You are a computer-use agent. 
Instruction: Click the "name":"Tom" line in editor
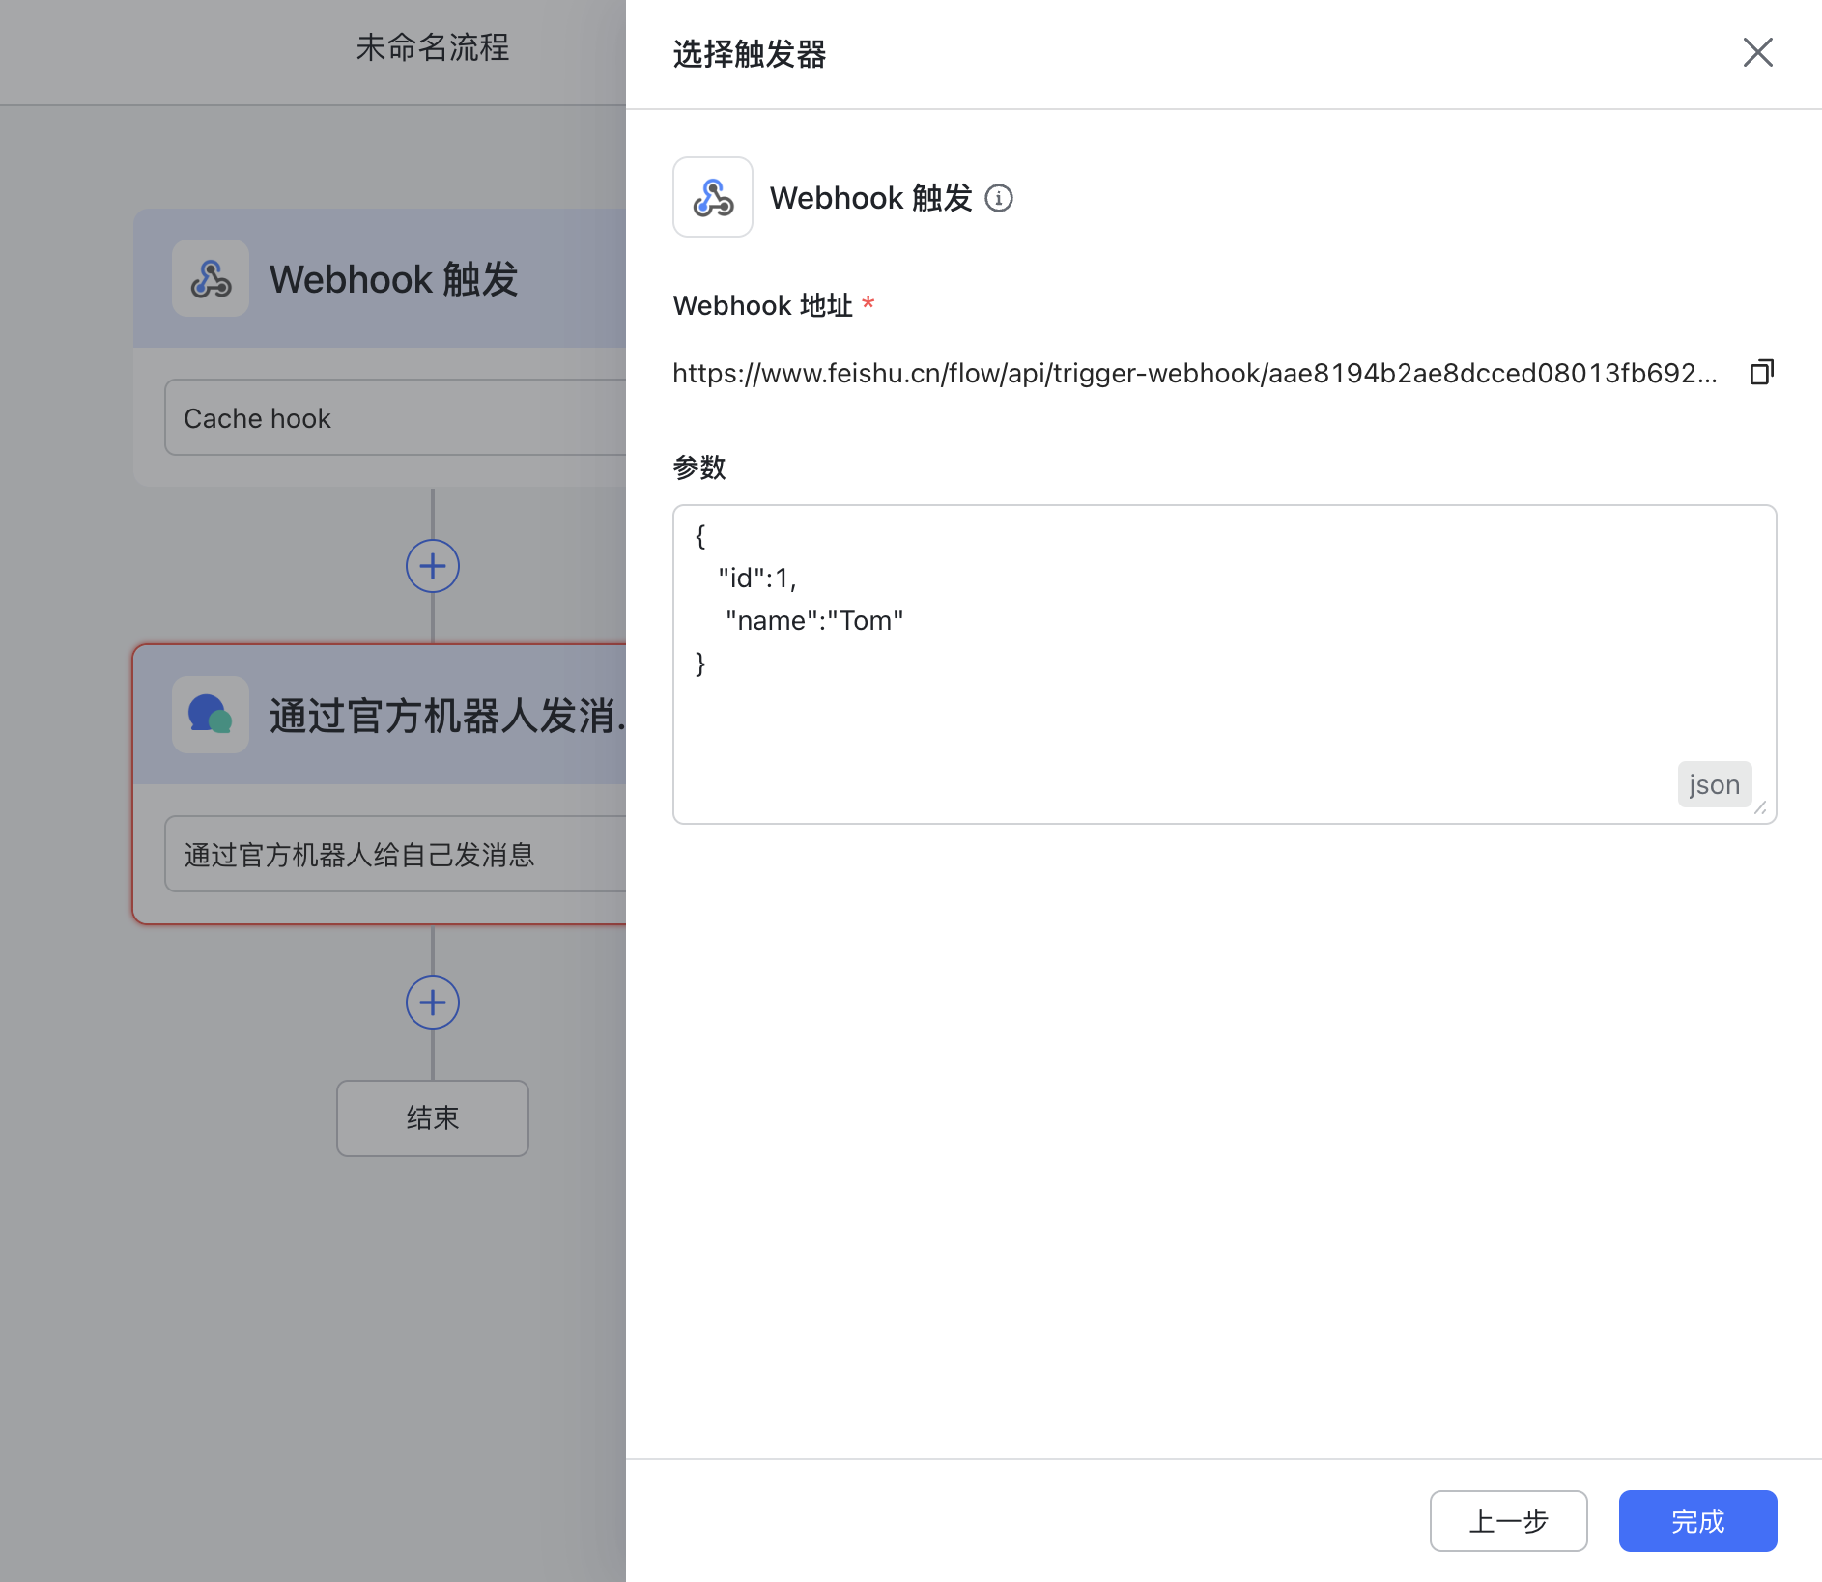coord(813,620)
